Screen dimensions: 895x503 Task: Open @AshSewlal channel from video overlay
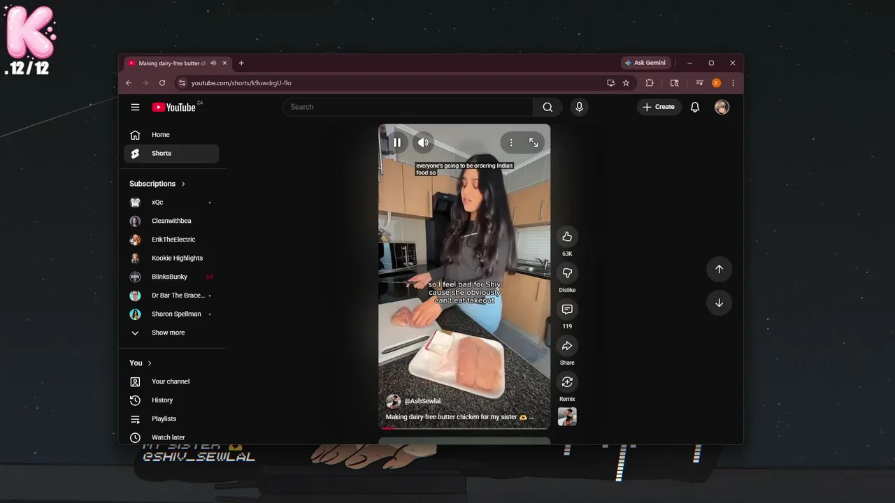[x=422, y=401]
